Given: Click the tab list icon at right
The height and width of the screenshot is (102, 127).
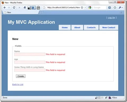Looking at the screenshot, I should click(121, 13).
